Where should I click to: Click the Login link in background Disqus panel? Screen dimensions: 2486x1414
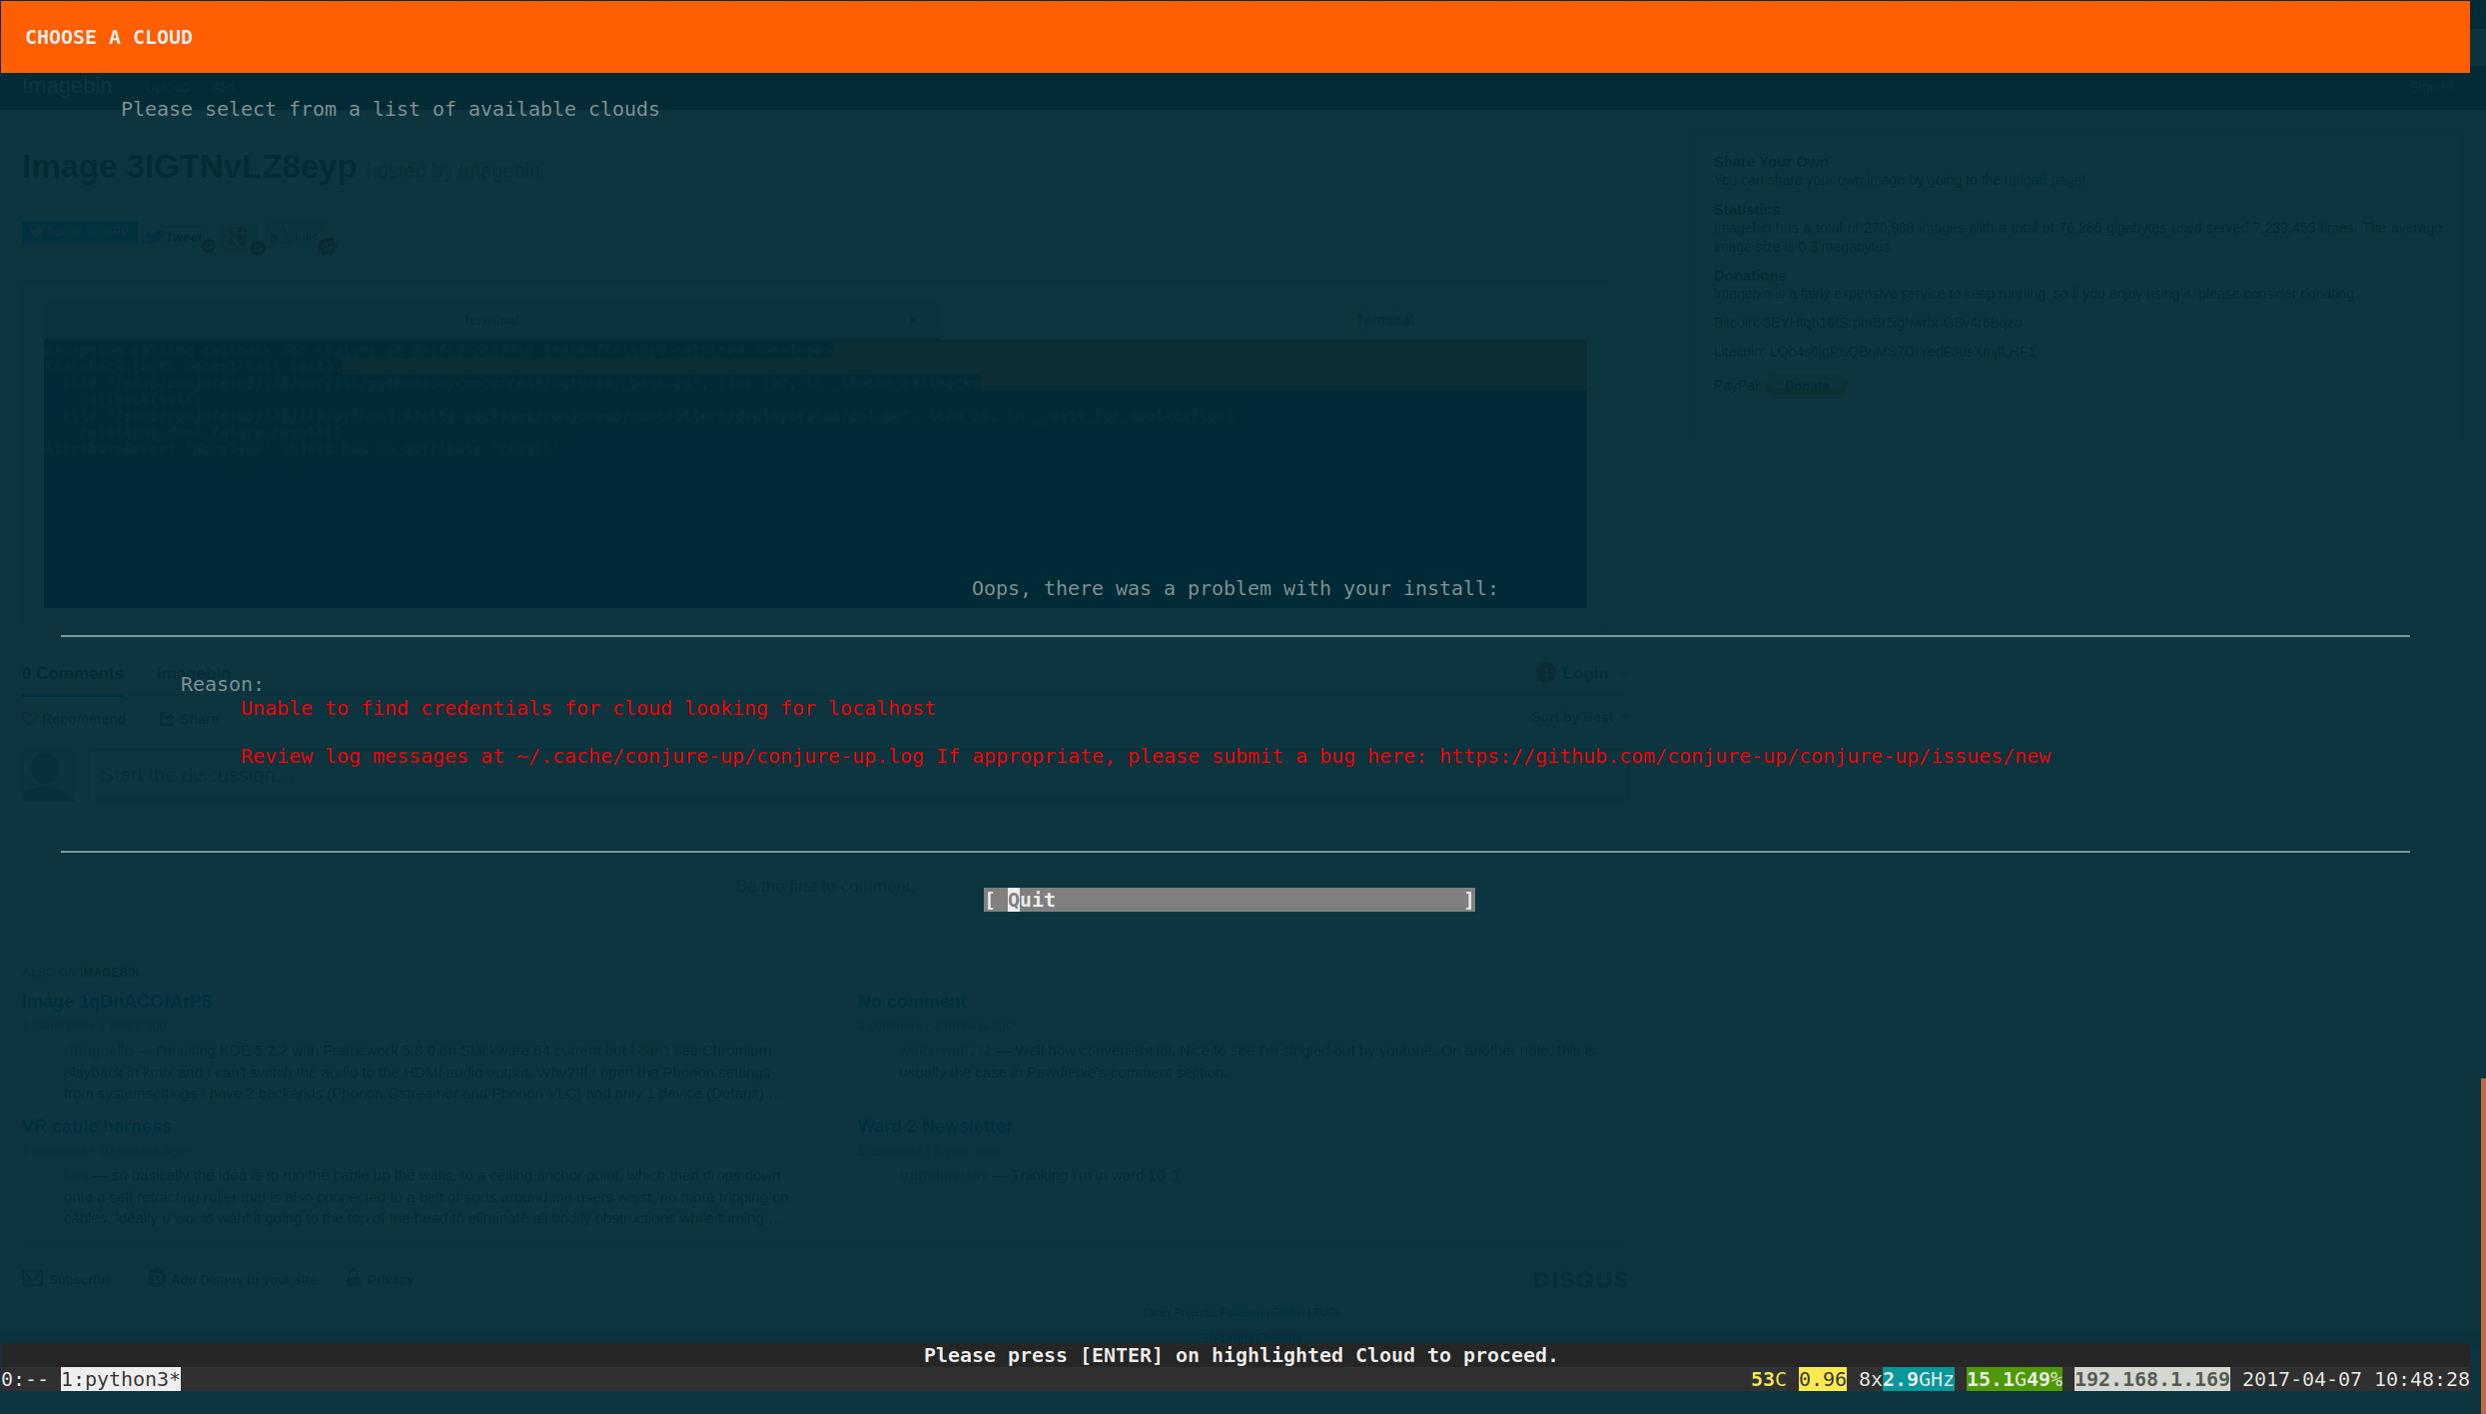point(1584,674)
